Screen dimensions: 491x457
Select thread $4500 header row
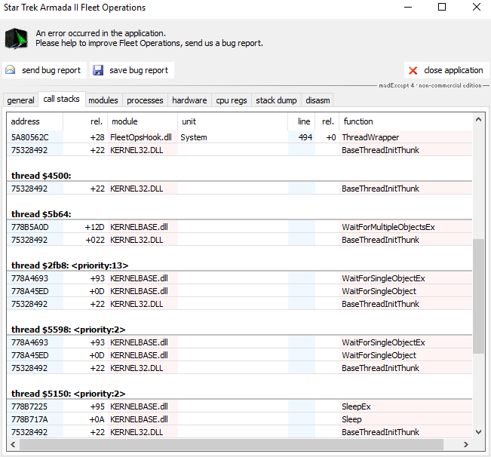[239, 176]
